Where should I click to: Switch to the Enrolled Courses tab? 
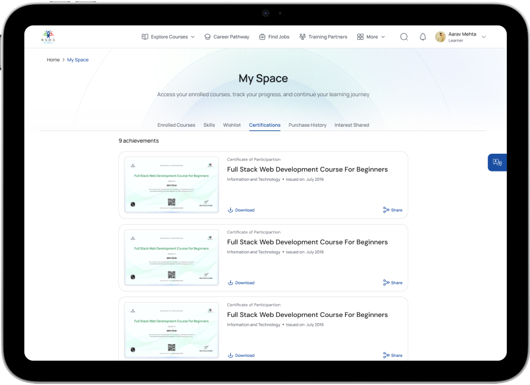pyautogui.click(x=176, y=125)
